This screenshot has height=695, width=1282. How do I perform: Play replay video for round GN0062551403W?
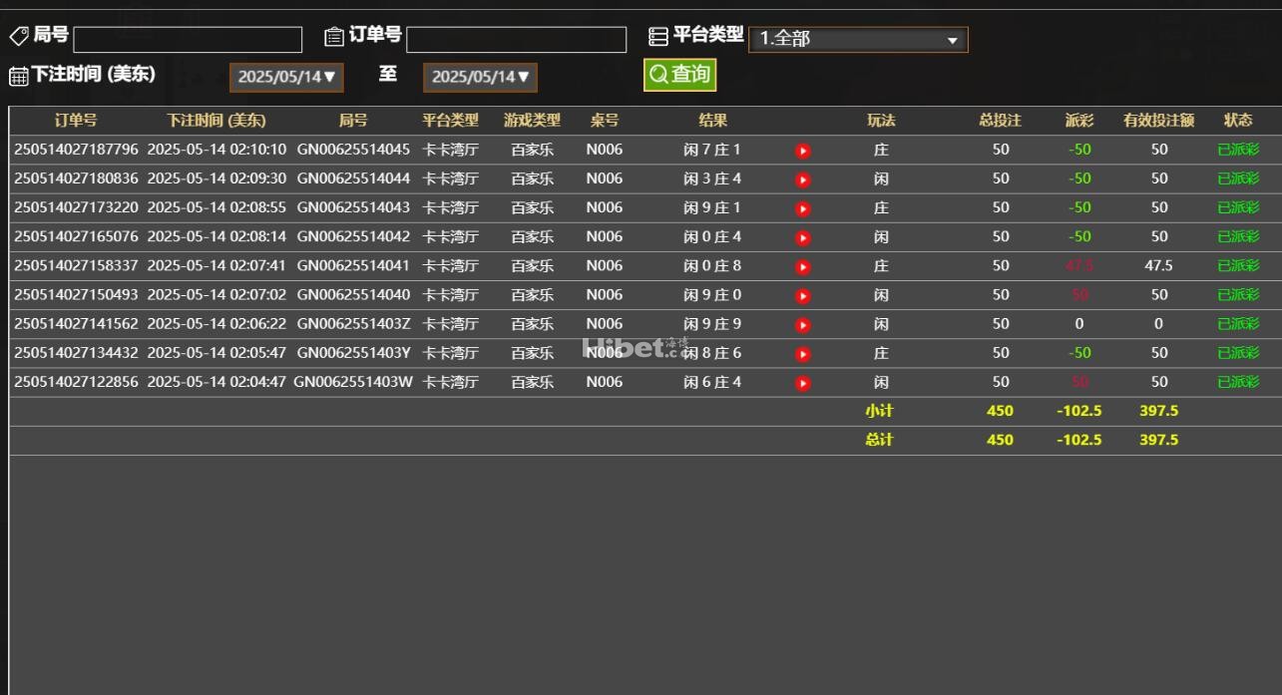[803, 383]
